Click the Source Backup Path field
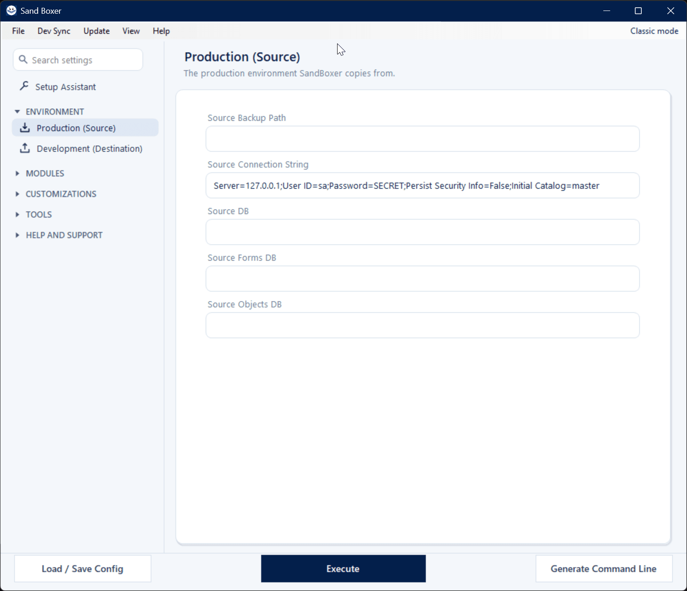Viewport: 687px width, 591px height. pyautogui.click(x=423, y=139)
